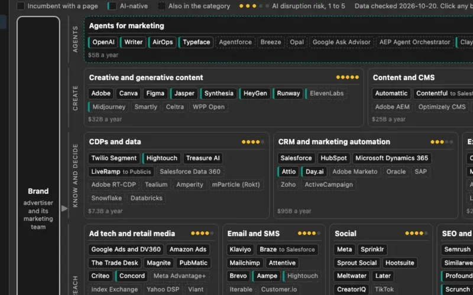This screenshot has height=295, width=473.
Task: Click Microsoft Dynamics 365 chip
Action: pos(391,158)
